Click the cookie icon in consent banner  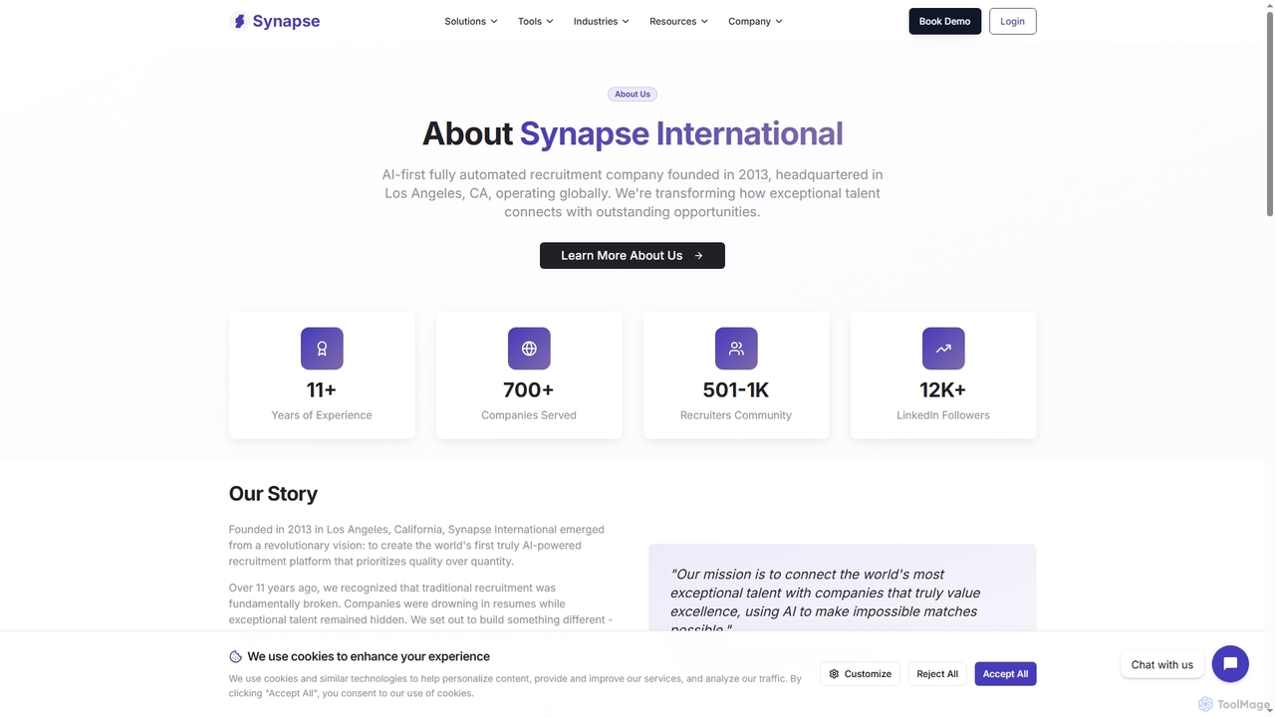point(236,656)
